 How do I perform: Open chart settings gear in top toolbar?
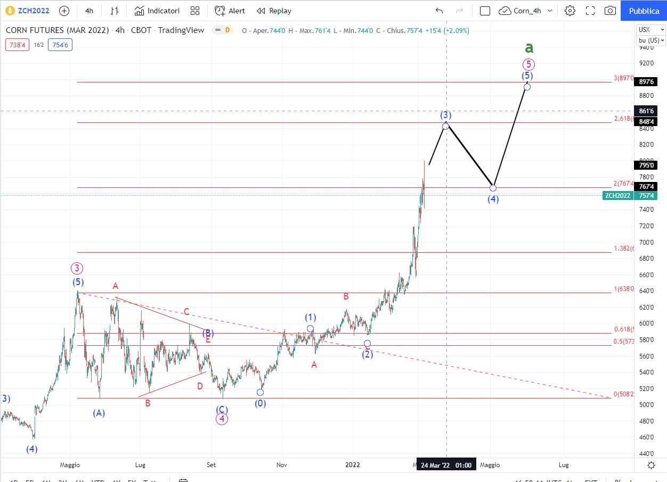point(570,11)
